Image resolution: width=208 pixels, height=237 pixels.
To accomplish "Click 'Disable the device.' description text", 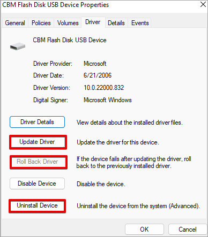I will 101,184.
